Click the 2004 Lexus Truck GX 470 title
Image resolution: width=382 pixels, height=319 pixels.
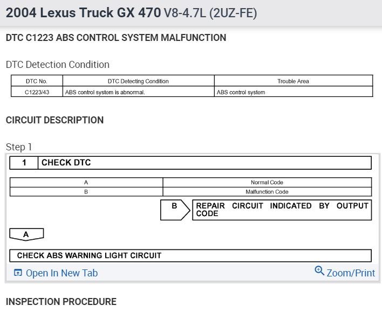point(83,13)
